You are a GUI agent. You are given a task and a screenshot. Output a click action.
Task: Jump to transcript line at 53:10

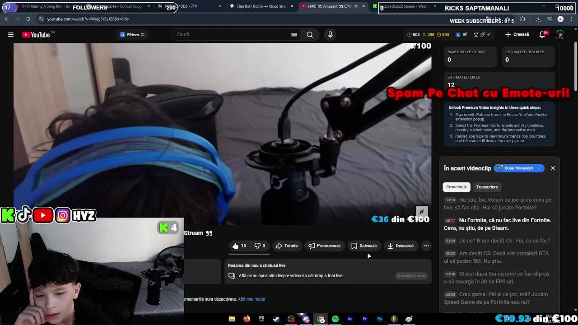[499, 204]
